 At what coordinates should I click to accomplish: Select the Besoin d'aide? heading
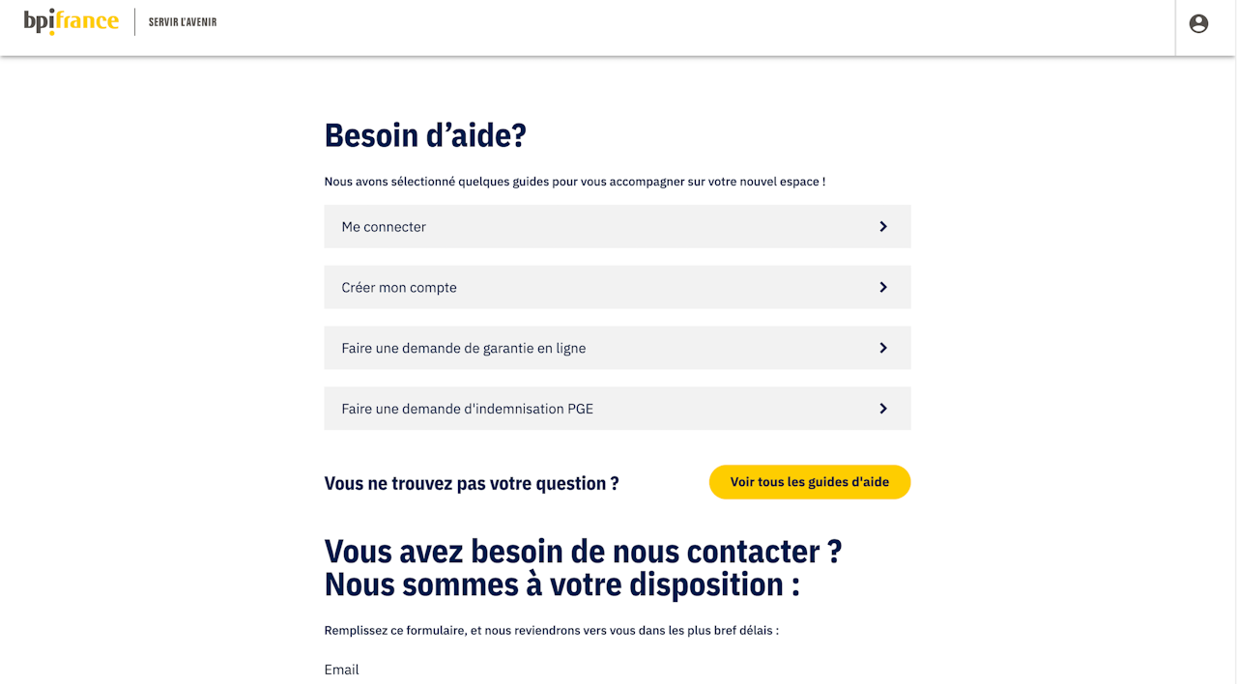point(425,135)
